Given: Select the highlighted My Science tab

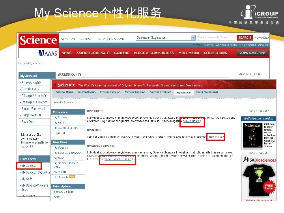Looking at the screenshot, I should (183, 93).
